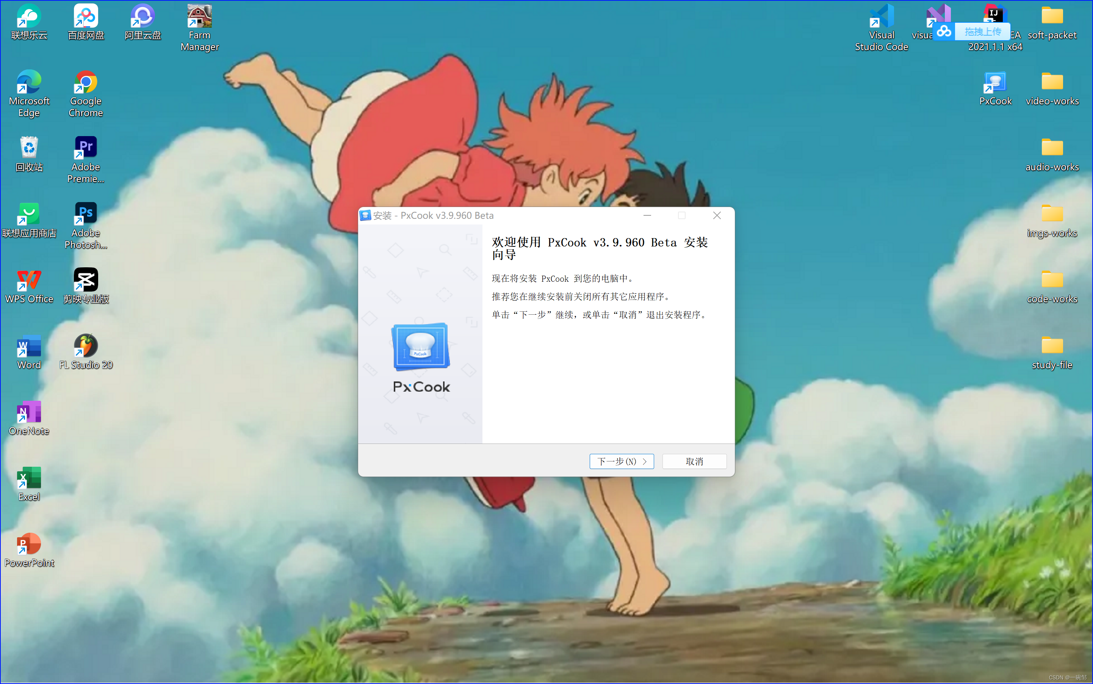
Task: Select the OneNote desktop shortcut
Action: tap(29, 419)
